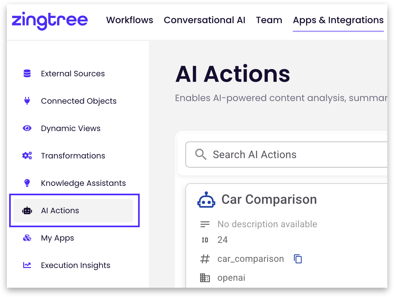Click the Dynamic Views eye icon
Viewport: 394px width, 297px height.
pos(27,128)
